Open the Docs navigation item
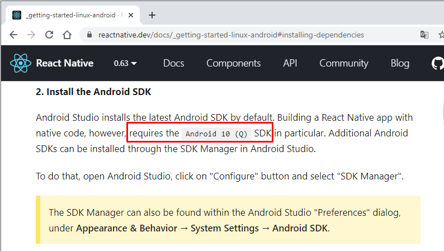444x251 pixels. click(x=173, y=63)
